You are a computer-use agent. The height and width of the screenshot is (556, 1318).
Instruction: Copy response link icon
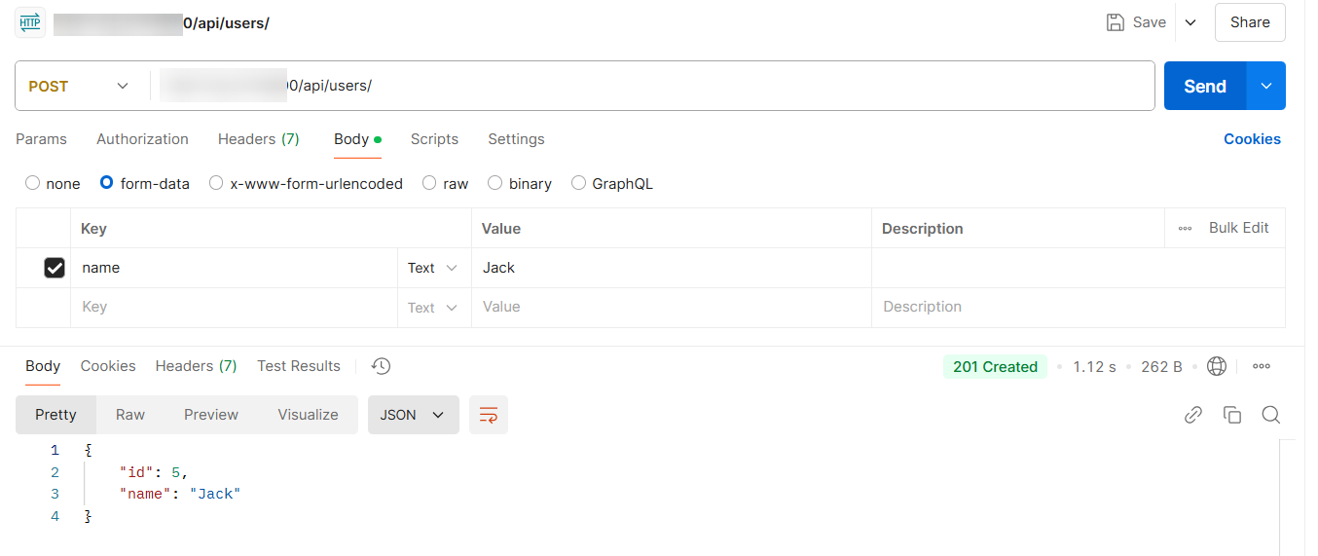(1193, 415)
